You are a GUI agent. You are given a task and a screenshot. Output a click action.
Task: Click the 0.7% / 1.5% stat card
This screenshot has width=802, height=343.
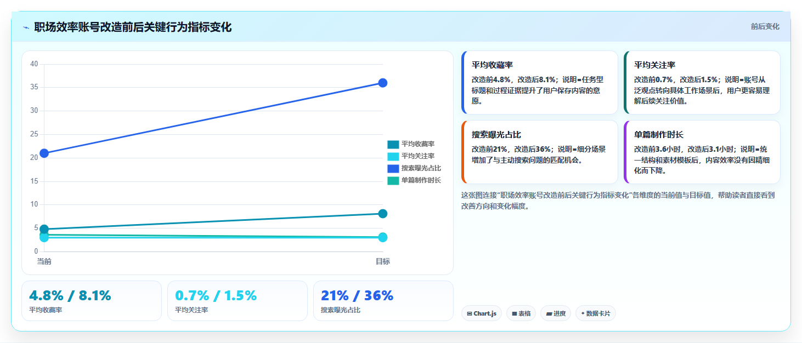(x=238, y=301)
